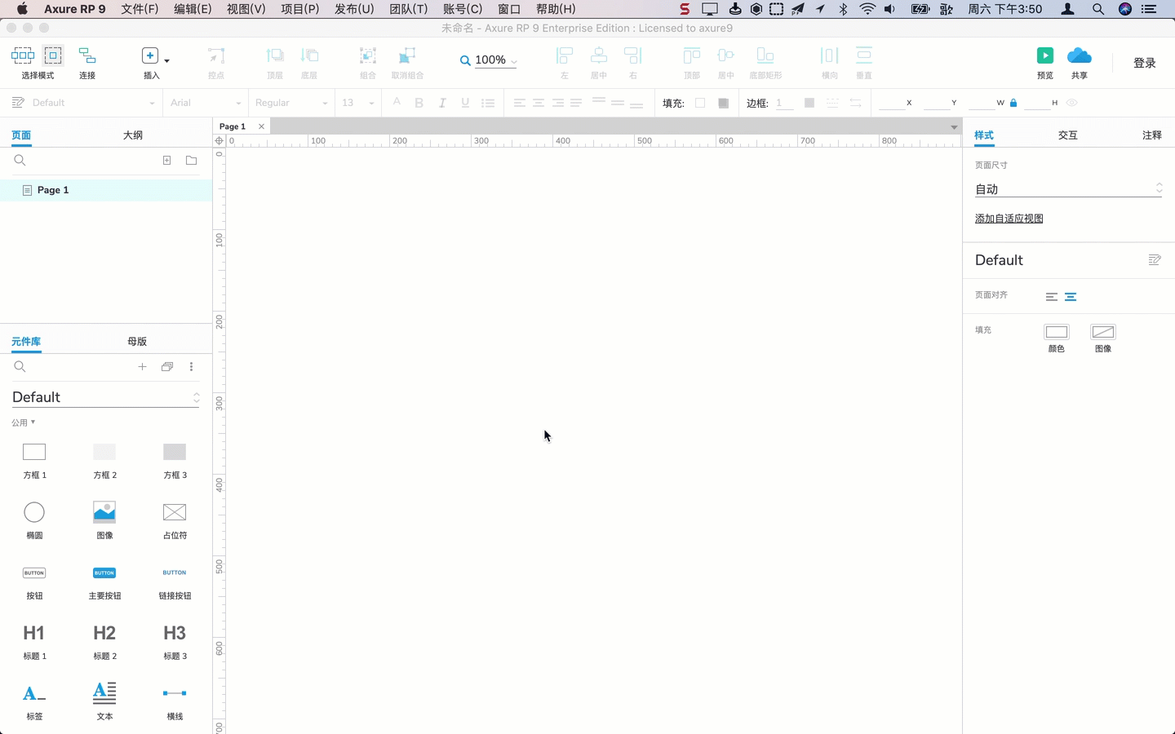1175x734 pixels.
Task: Open the font size 13 dropdown
Action: tap(358, 103)
